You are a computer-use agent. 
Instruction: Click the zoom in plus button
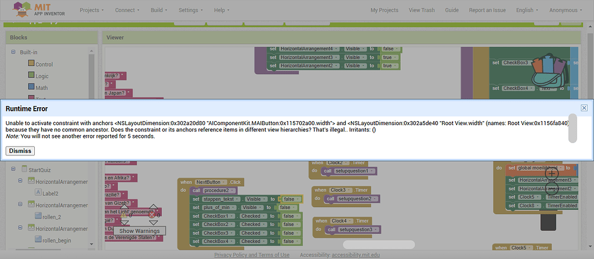(552, 173)
